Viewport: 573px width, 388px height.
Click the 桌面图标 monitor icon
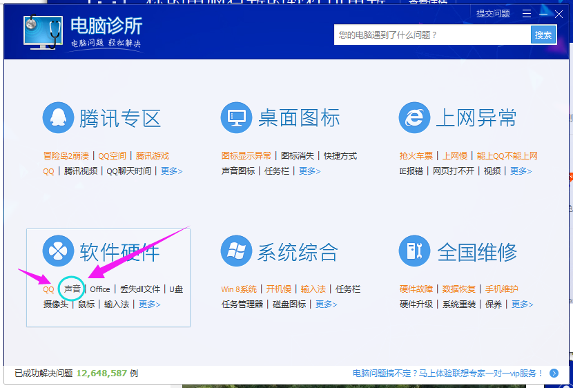236,118
